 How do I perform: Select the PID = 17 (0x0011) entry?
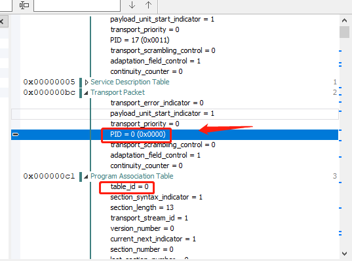[140, 40]
